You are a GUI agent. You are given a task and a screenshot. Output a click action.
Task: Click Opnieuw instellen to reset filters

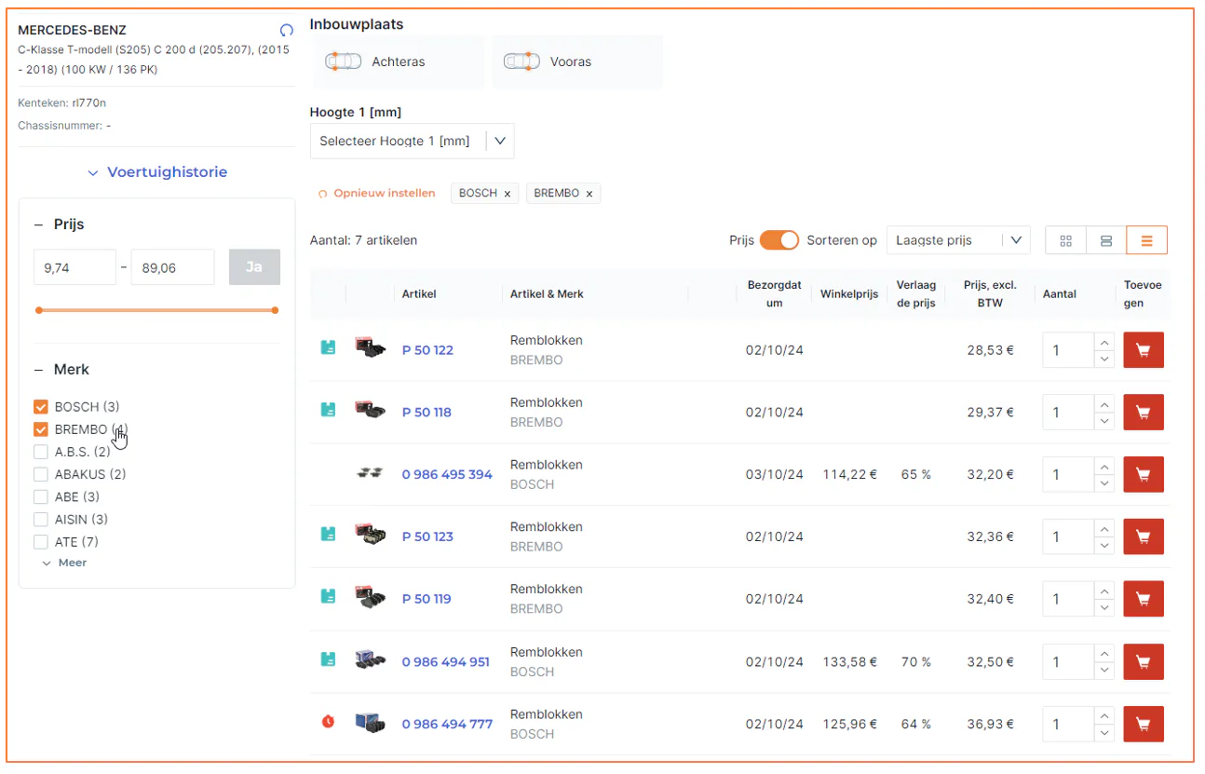tap(376, 194)
